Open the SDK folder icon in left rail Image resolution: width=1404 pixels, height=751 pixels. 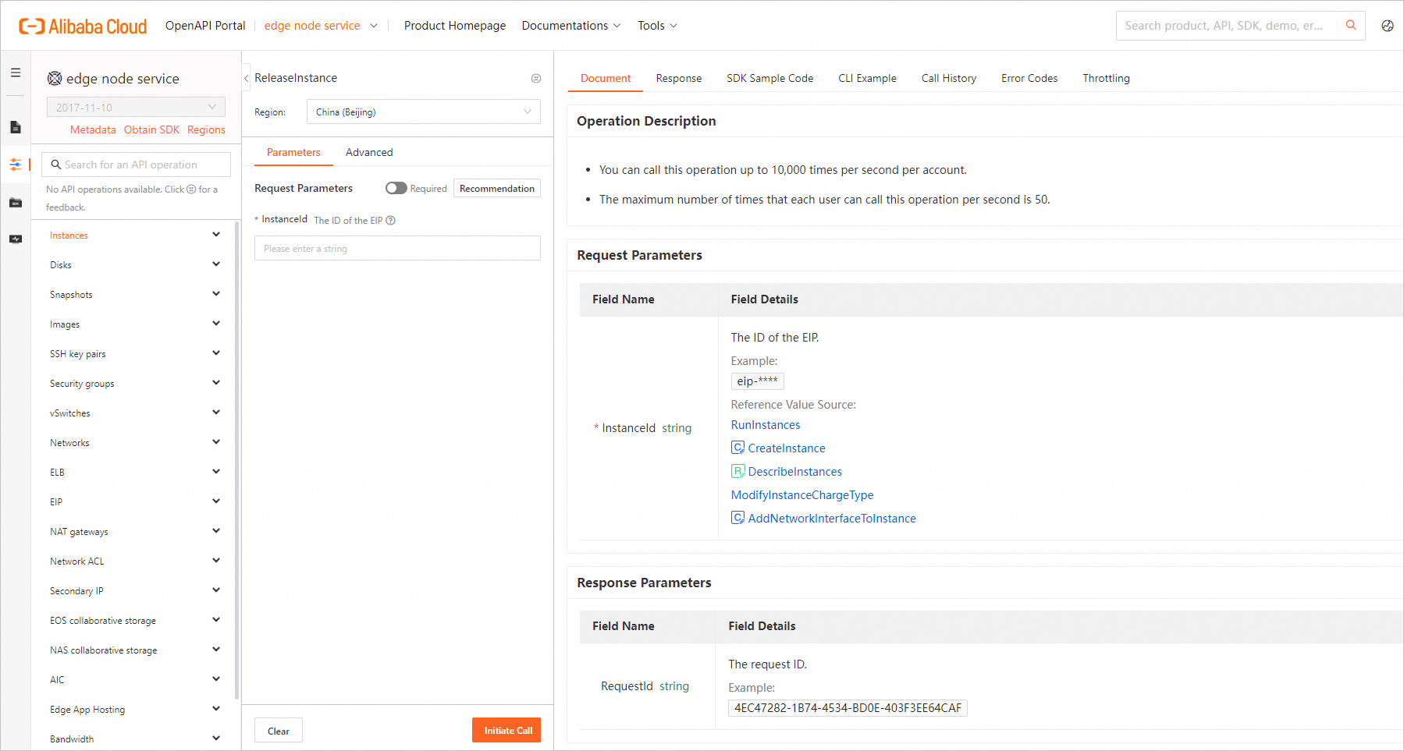pos(16,203)
